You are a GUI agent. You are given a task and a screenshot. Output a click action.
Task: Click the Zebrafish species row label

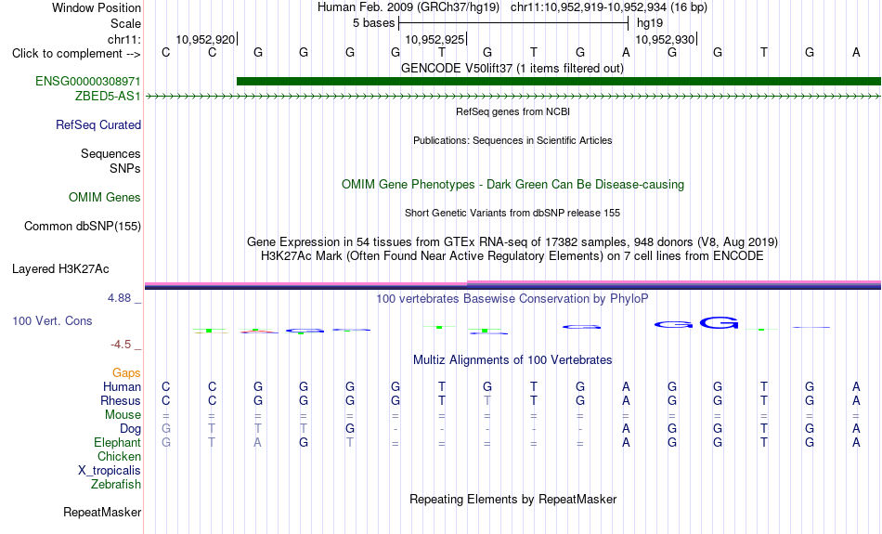(116, 485)
